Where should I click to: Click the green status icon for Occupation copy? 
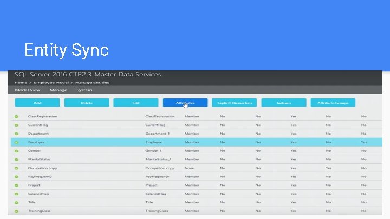[x=16, y=168]
